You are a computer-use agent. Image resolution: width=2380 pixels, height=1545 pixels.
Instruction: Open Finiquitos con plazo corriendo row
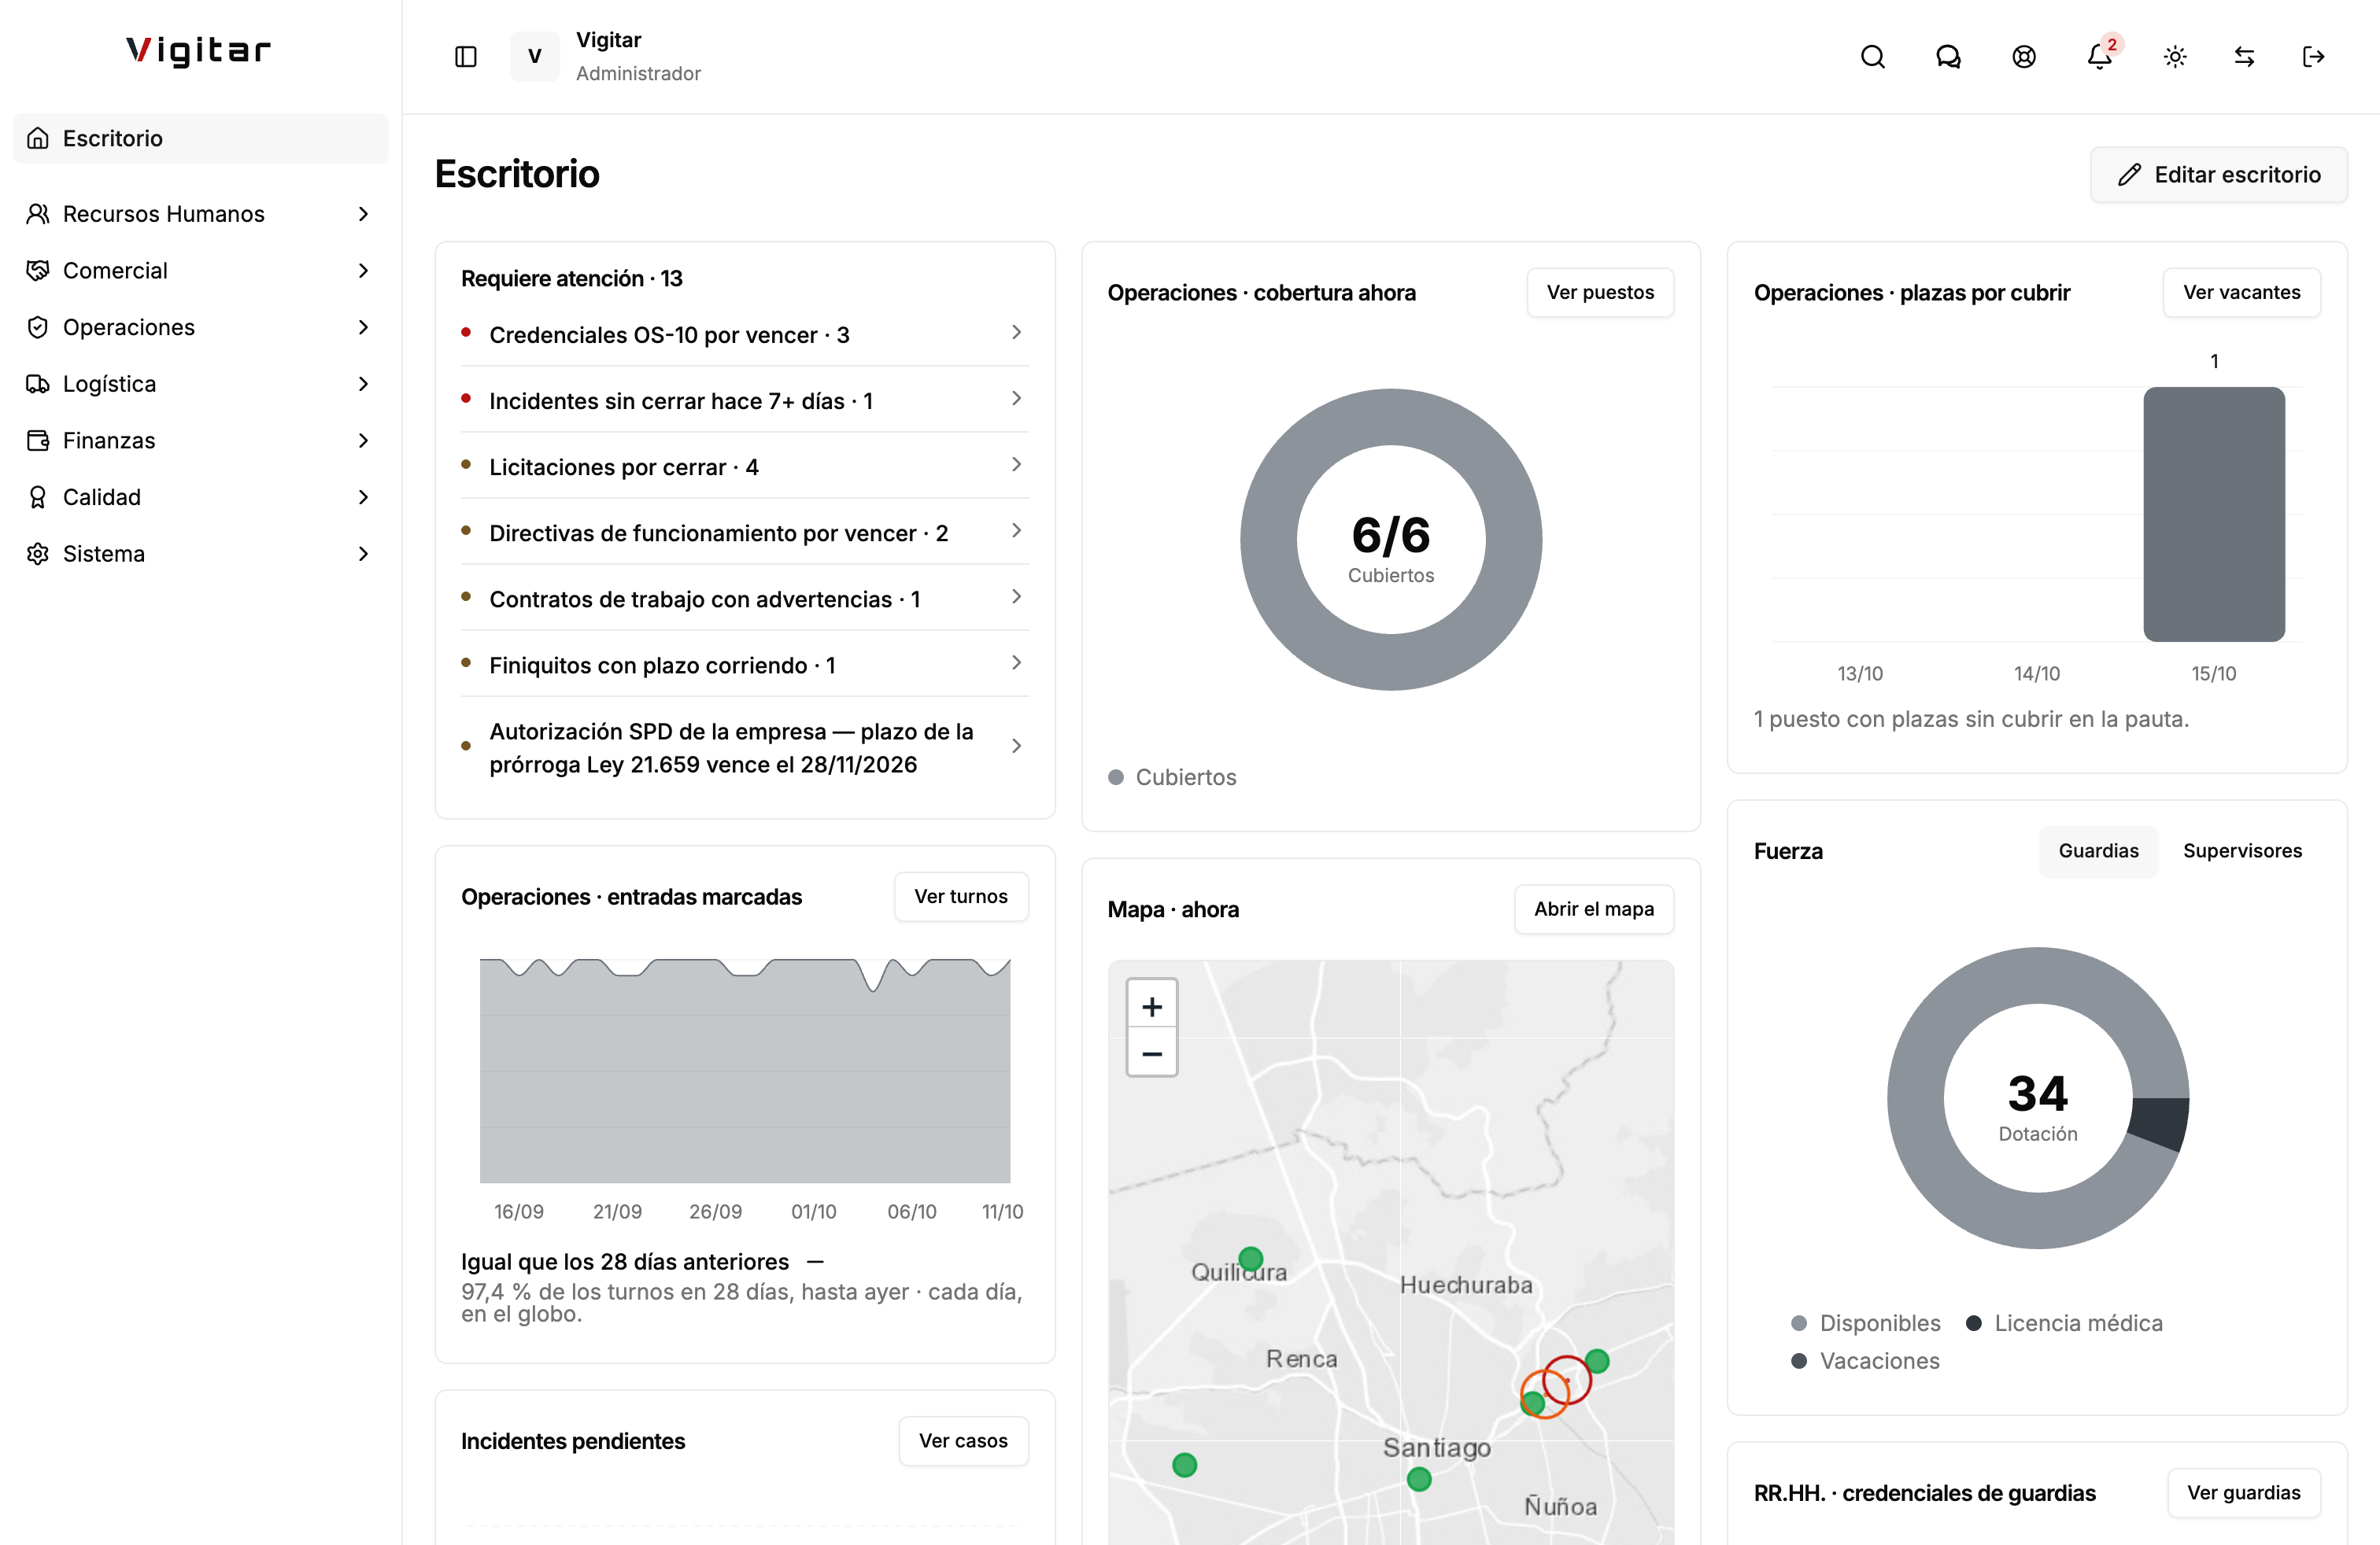click(744, 664)
